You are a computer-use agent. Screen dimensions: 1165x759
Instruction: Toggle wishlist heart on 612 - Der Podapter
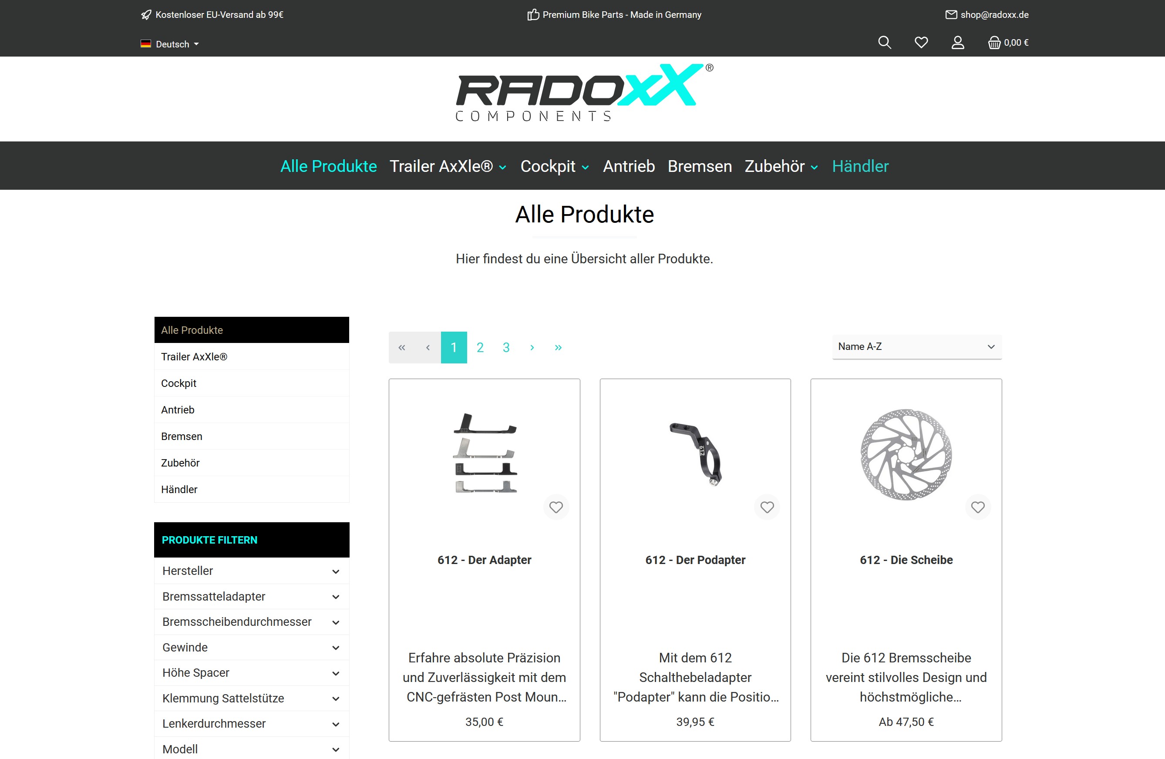tap(767, 507)
